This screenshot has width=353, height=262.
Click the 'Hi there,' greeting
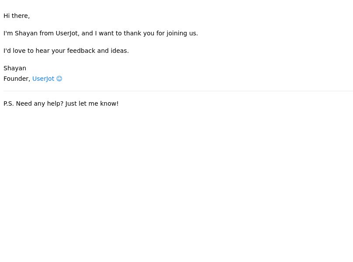(17, 16)
